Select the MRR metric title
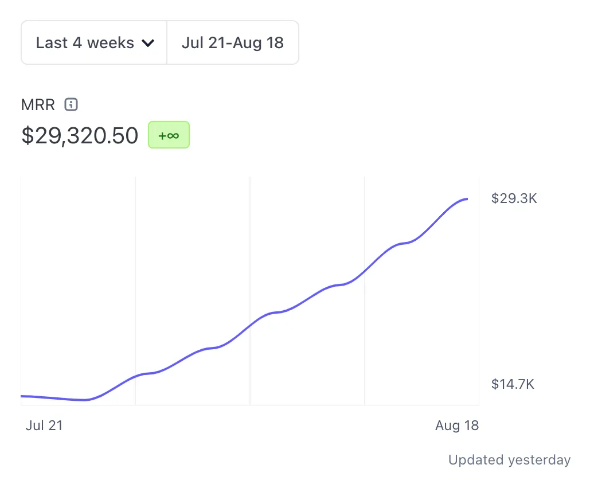Viewport: 594px width, 492px height. tap(38, 105)
